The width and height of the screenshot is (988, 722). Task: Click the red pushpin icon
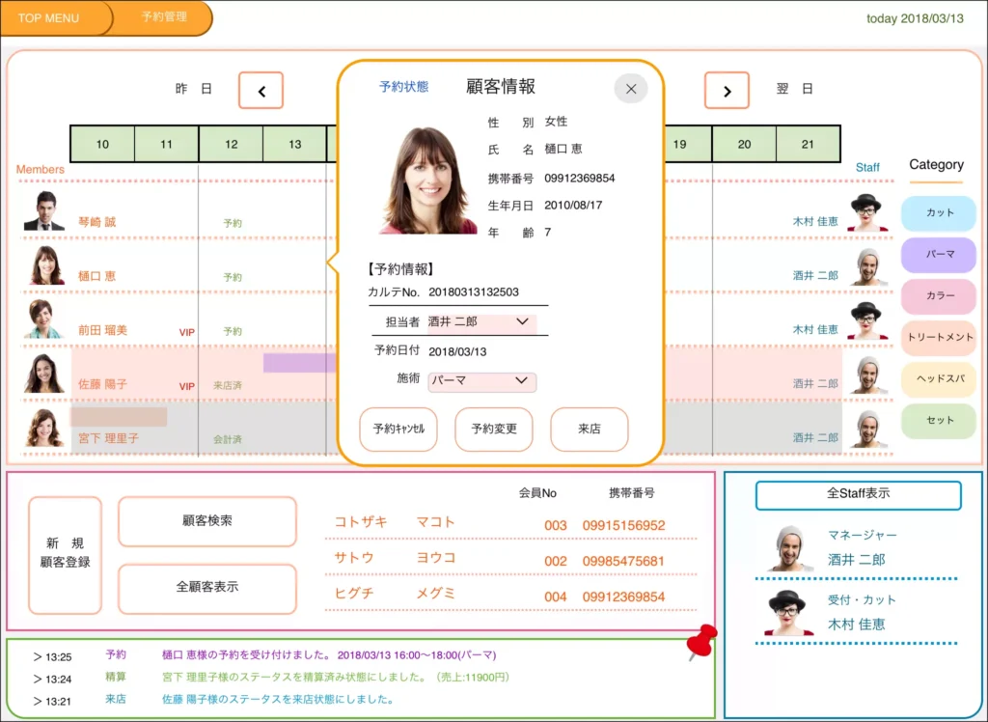[702, 641]
